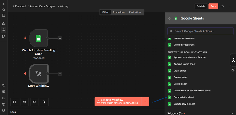Viewport: 236px width, 115px height.
Task: Click the tidy up broom icon
Action: pyautogui.click(x=45, y=102)
